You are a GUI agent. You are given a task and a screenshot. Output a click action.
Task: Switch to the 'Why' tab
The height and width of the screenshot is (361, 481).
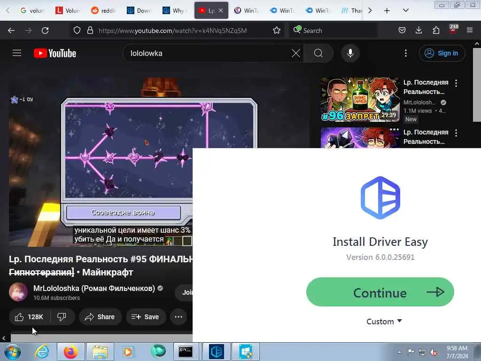click(175, 10)
